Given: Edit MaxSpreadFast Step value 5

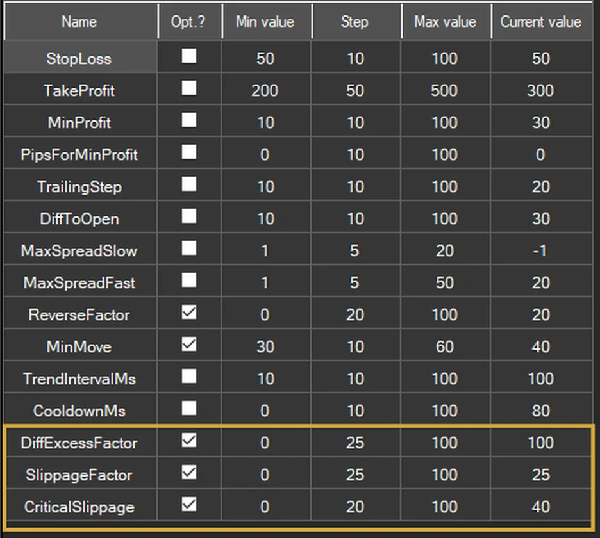Looking at the screenshot, I should [356, 281].
